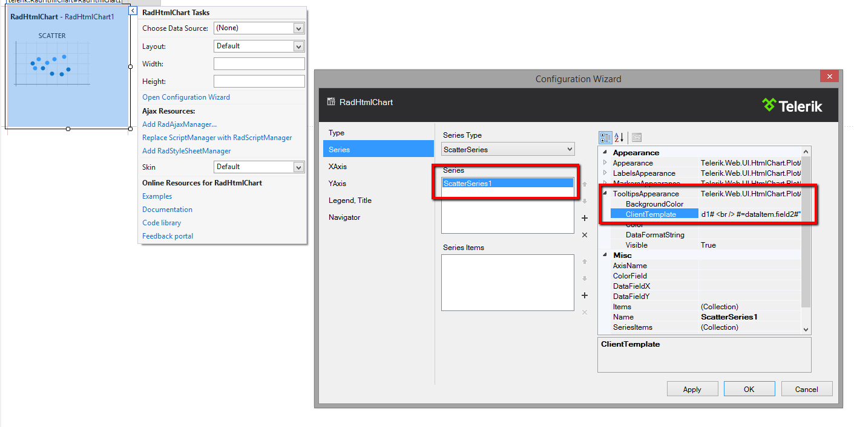Image resolution: width=854 pixels, height=427 pixels.
Task: Delete series item using X icon
Action: 585,312
